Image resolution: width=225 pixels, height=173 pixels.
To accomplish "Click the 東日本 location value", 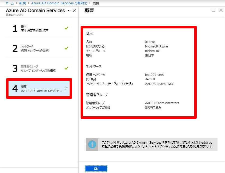I will [x=149, y=55].
